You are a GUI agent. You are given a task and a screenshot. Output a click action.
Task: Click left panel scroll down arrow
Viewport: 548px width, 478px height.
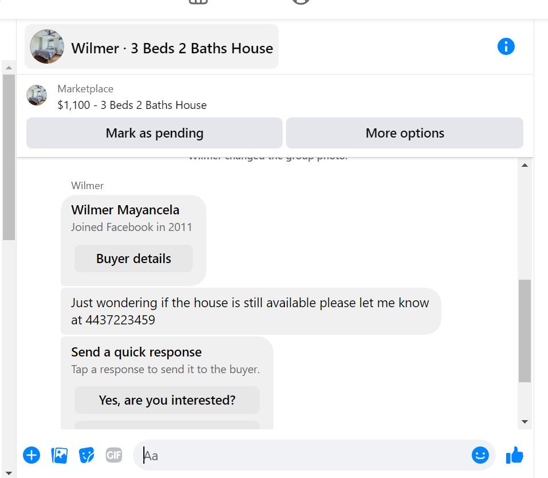pyautogui.click(x=9, y=473)
